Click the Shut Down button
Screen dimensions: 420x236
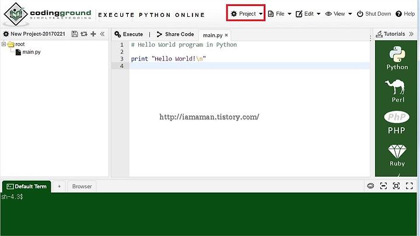click(374, 13)
